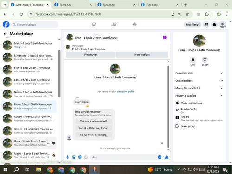
Task: Open the Groups icon in top navigation
Action: click(135, 25)
